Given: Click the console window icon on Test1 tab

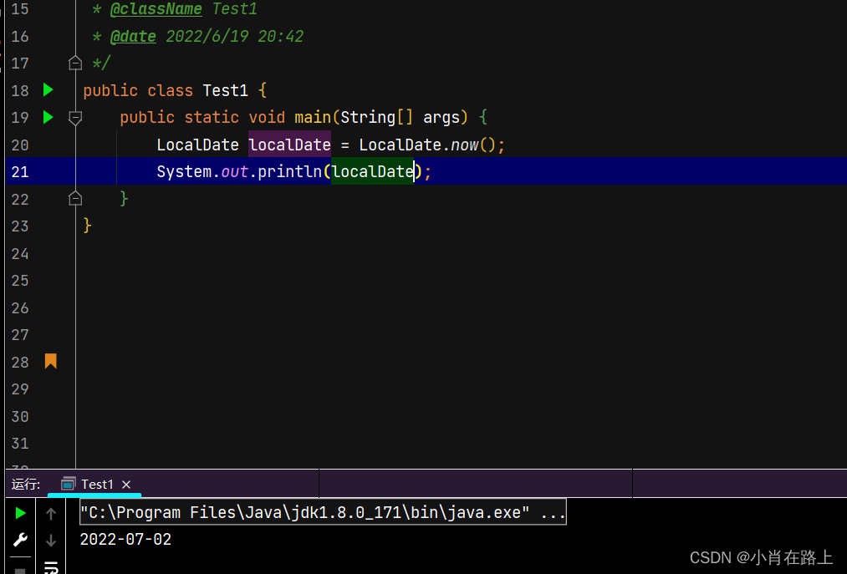Looking at the screenshot, I should (x=67, y=484).
